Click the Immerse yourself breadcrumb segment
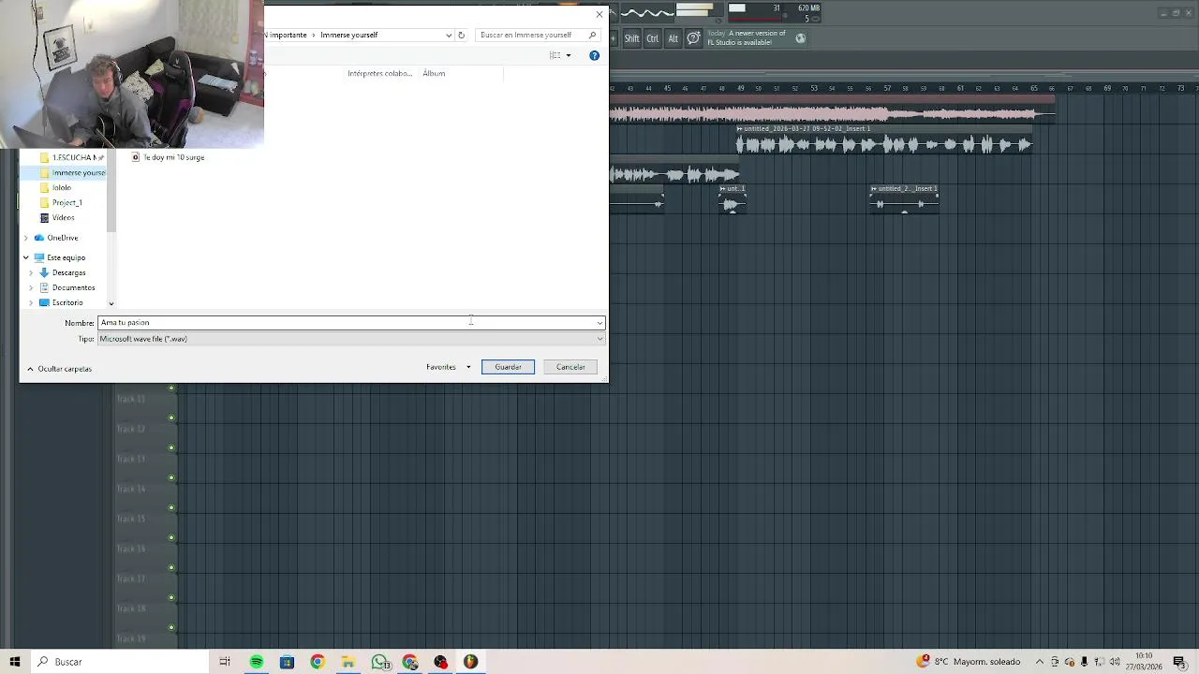Viewport: 1199px width, 674px height. pos(348,35)
